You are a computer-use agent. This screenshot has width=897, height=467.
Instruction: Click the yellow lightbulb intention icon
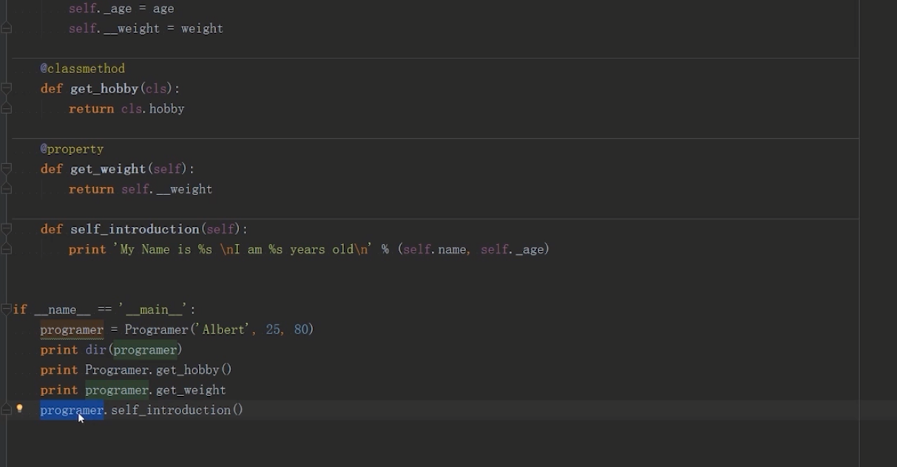pos(20,408)
